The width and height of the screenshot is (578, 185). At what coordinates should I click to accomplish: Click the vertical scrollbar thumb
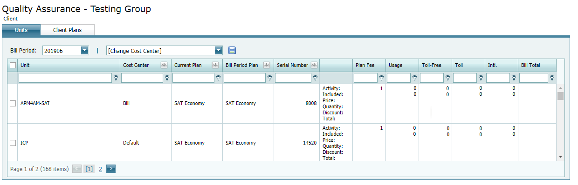(561, 96)
